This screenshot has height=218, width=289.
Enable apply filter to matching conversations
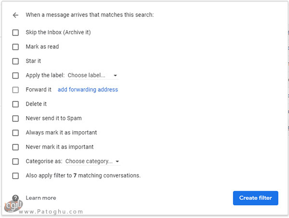coord(15,176)
